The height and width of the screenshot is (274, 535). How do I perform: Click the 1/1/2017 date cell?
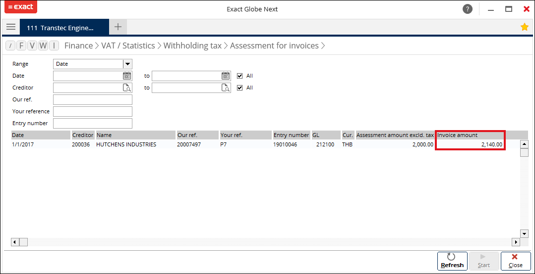pos(23,144)
